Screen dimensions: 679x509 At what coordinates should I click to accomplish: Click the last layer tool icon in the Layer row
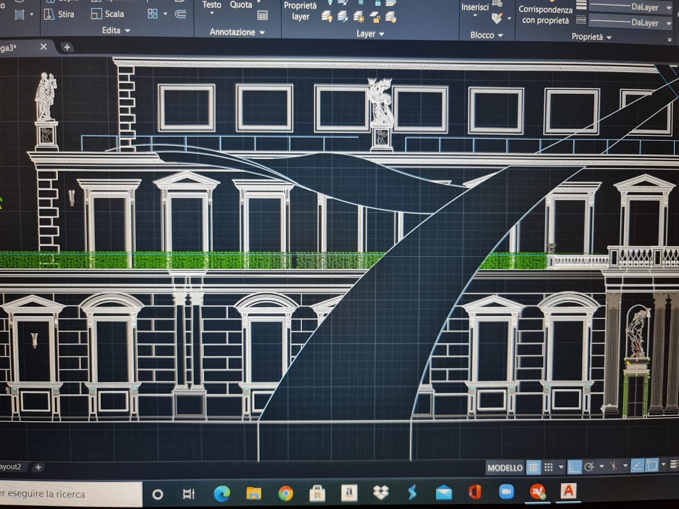click(x=390, y=17)
